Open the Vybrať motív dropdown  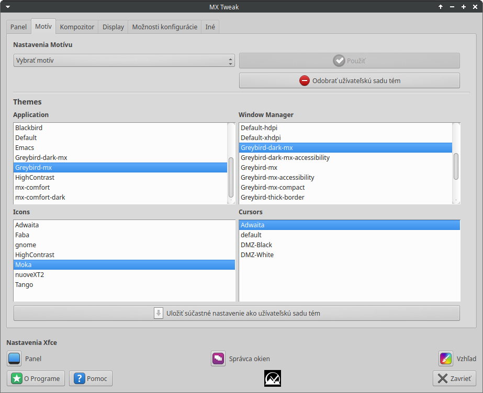click(124, 61)
